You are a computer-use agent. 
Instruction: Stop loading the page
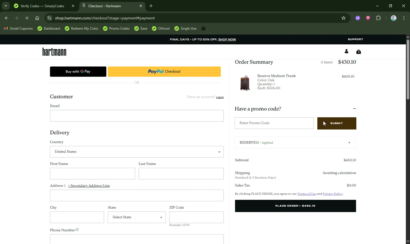pyautogui.click(x=27, y=18)
